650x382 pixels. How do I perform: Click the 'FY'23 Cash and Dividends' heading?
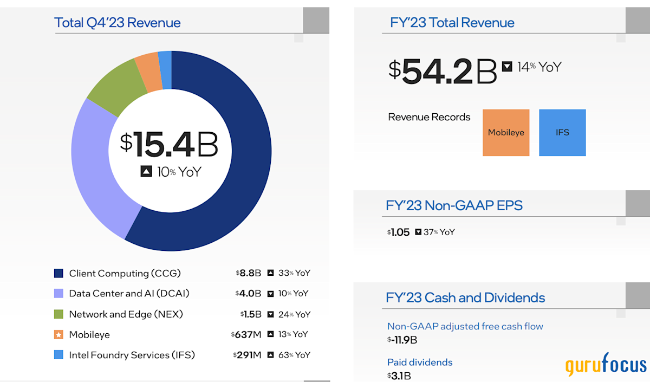click(x=465, y=297)
